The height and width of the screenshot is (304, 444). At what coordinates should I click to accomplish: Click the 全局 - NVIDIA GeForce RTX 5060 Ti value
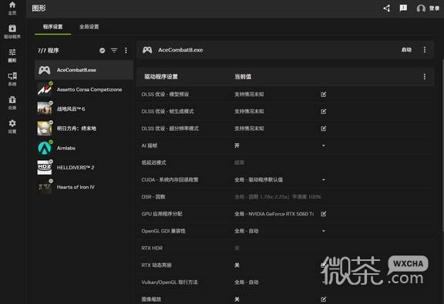[274, 214]
